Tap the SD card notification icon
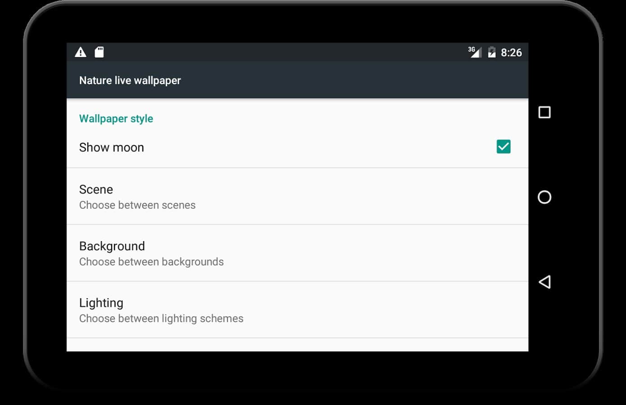The width and height of the screenshot is (626, 405). tap(99, 52)
